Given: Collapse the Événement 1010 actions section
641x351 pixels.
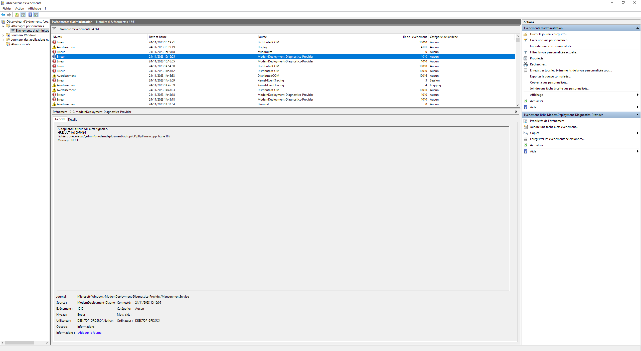Looking at the screenshot, I should coord(637,115).
